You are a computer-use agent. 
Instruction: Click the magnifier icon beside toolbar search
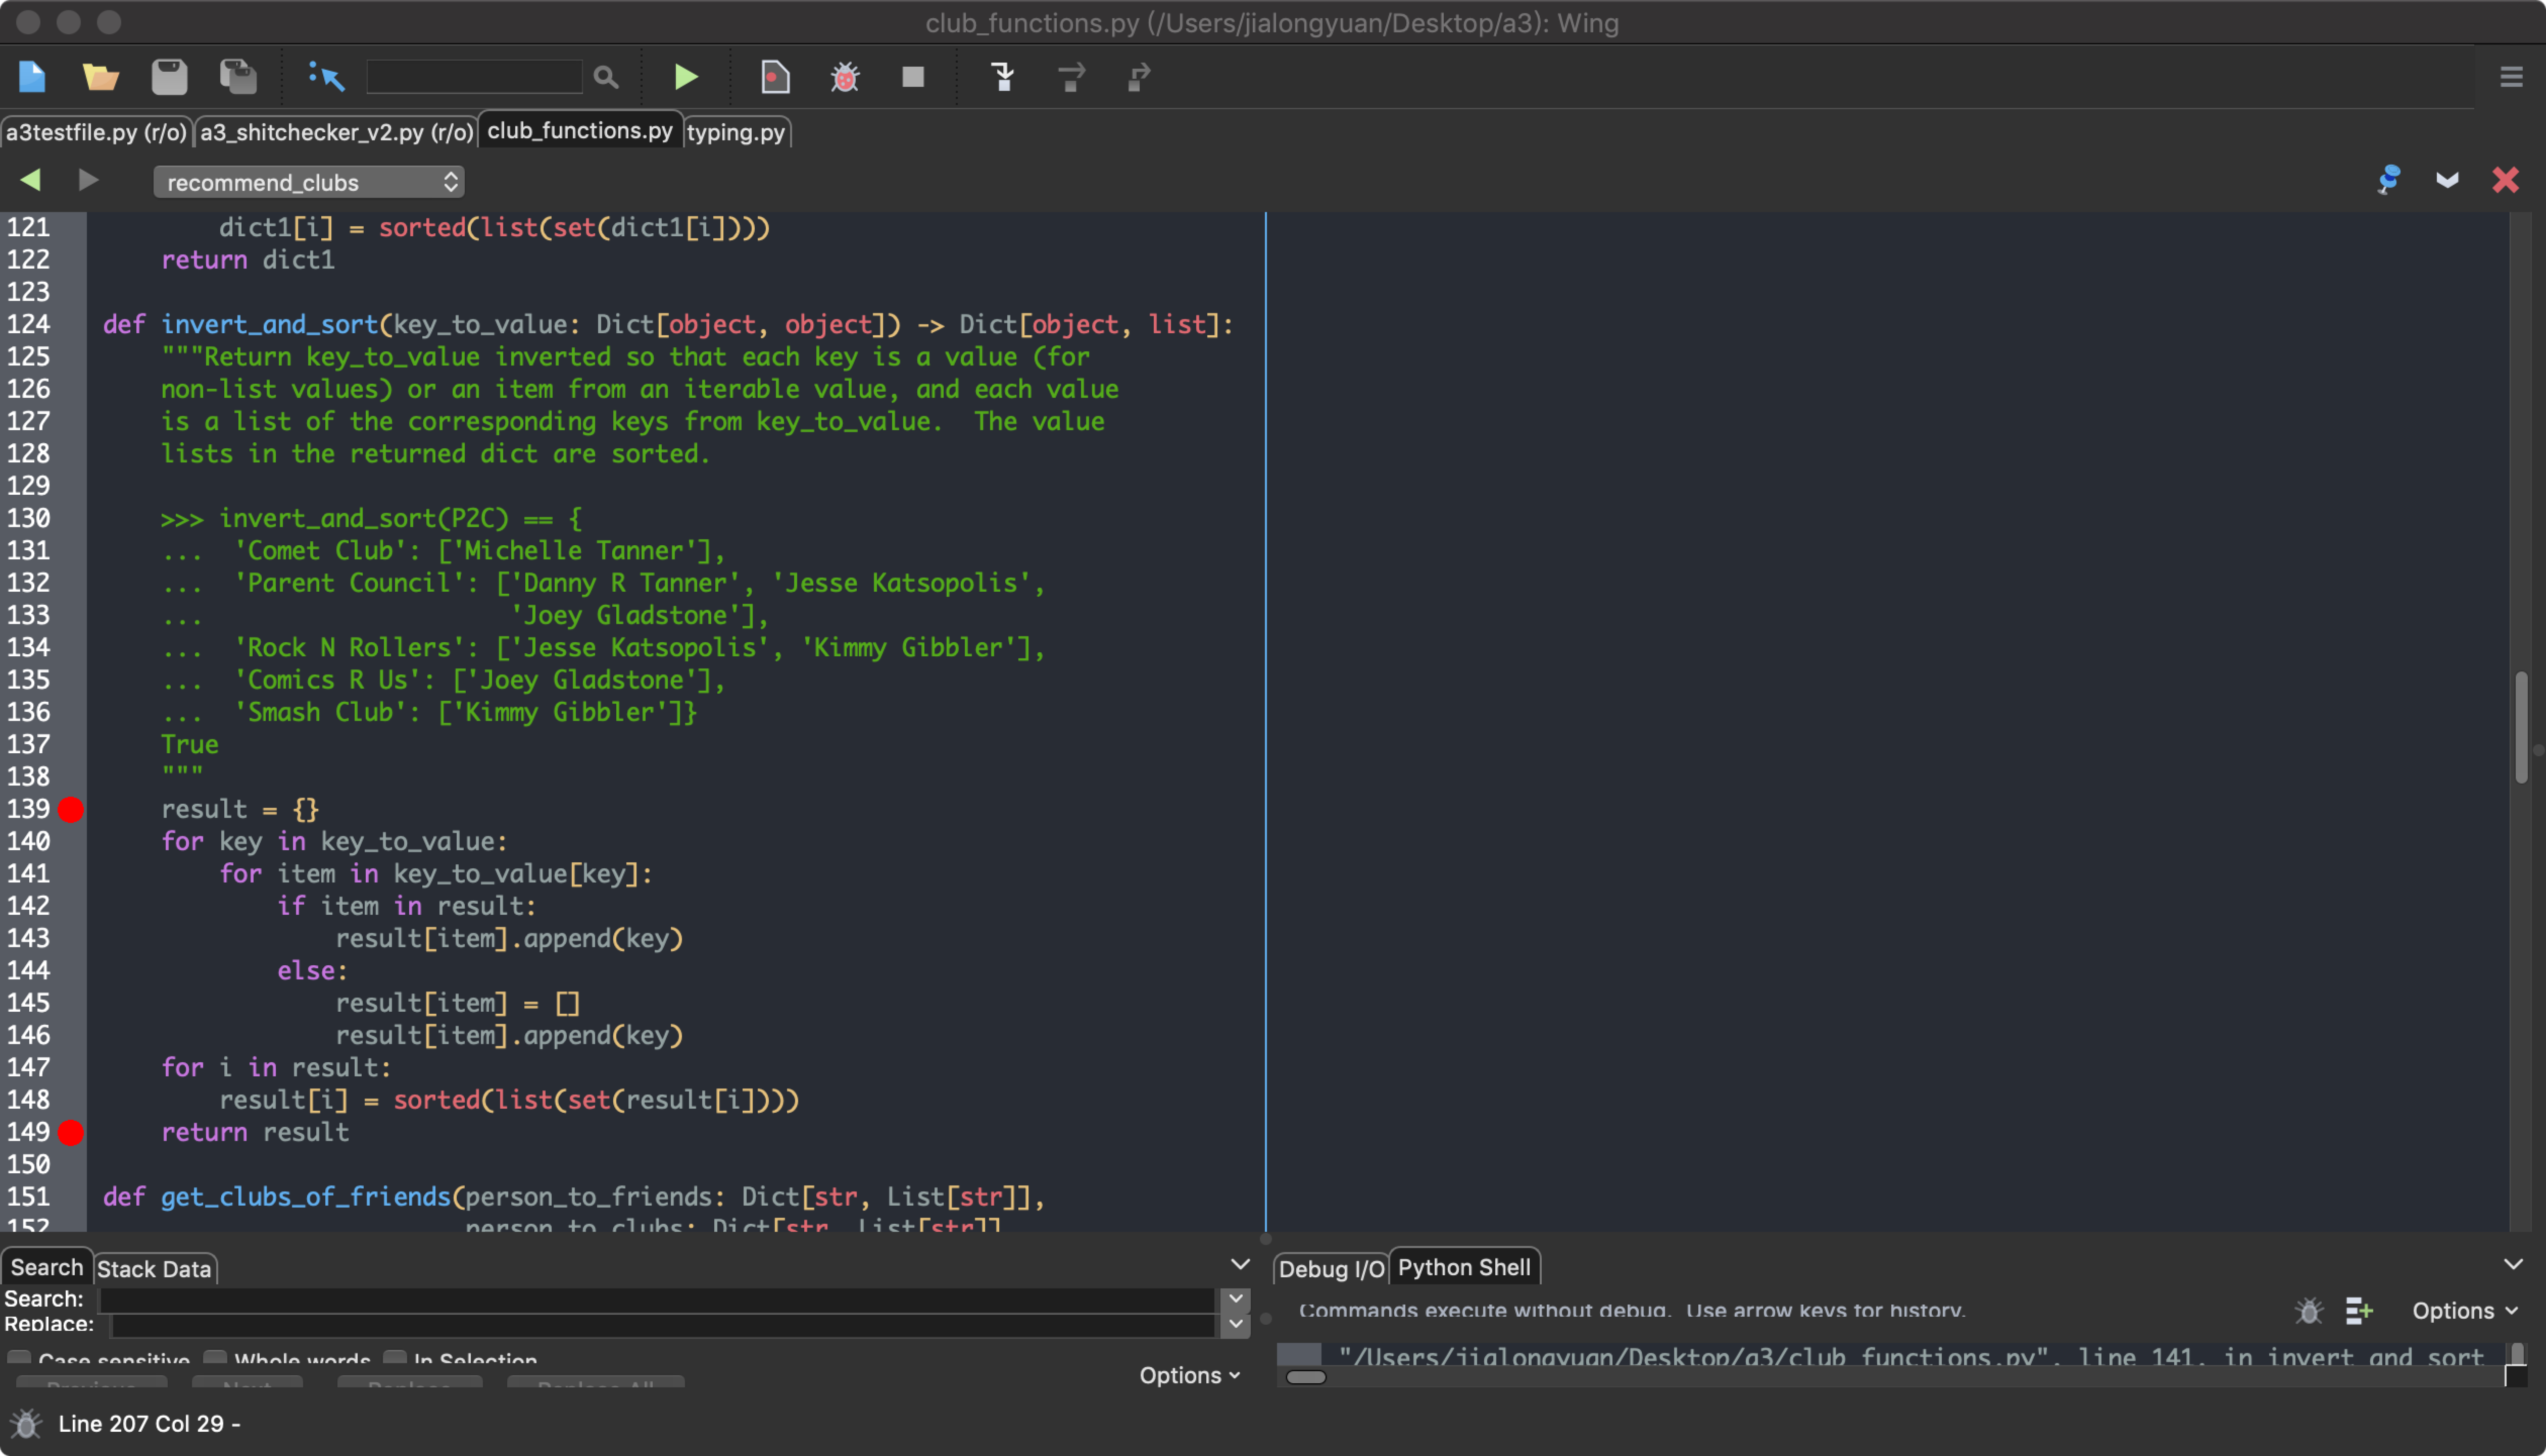coord(605,77)
